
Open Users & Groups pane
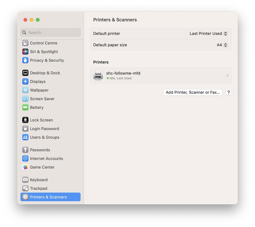(44, 137)
